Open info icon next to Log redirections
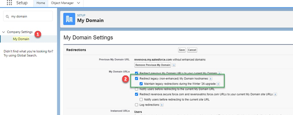Viewport: 293px width, 115px height. point(162,105)
